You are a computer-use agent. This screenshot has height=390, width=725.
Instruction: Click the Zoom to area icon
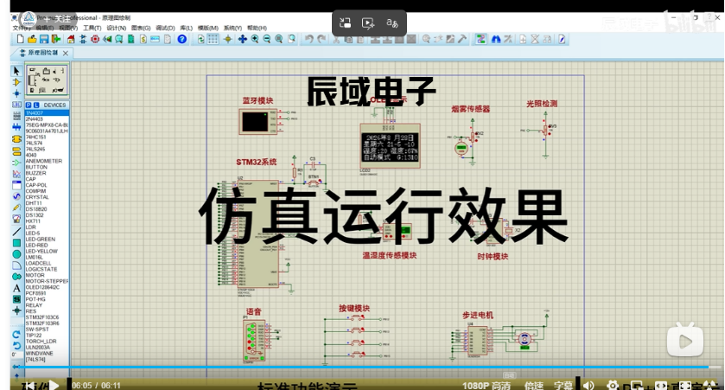(x=291, y=39)
